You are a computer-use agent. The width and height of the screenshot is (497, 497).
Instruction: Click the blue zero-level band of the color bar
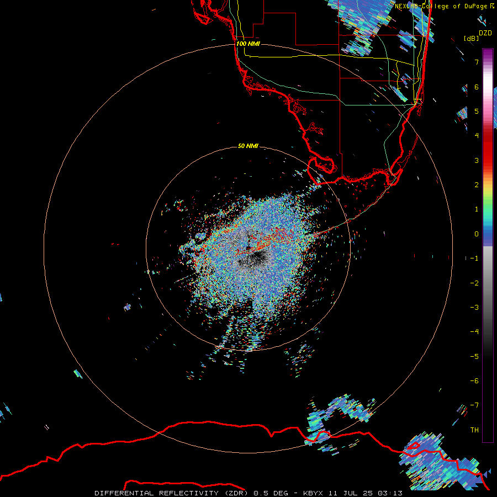pos(488,235)
